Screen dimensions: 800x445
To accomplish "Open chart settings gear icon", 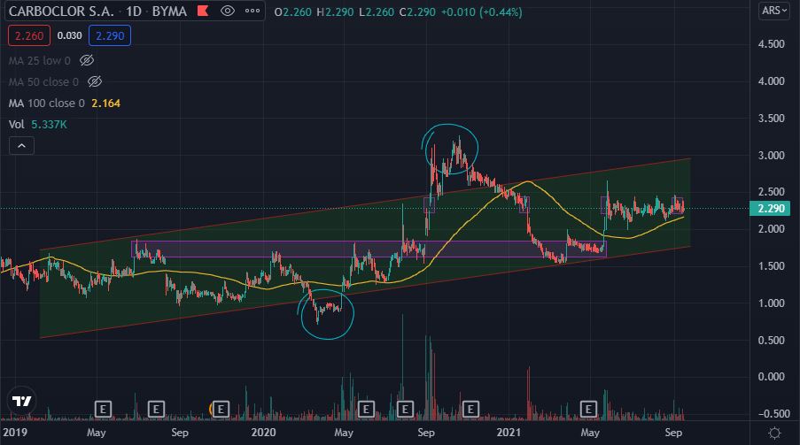I will point(774,433).
